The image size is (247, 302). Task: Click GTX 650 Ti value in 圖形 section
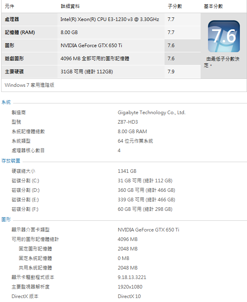(x=149, y=230)
